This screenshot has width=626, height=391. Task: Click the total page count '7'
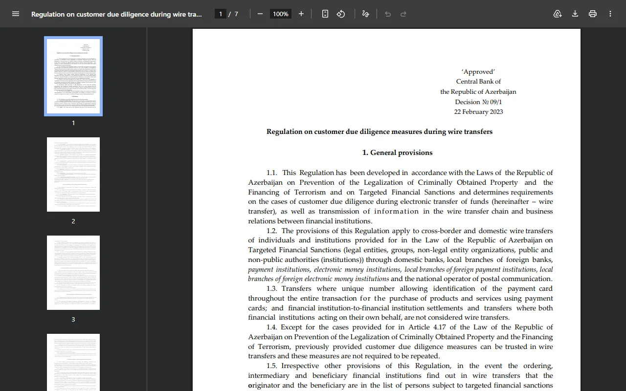(x=236, y=14)
